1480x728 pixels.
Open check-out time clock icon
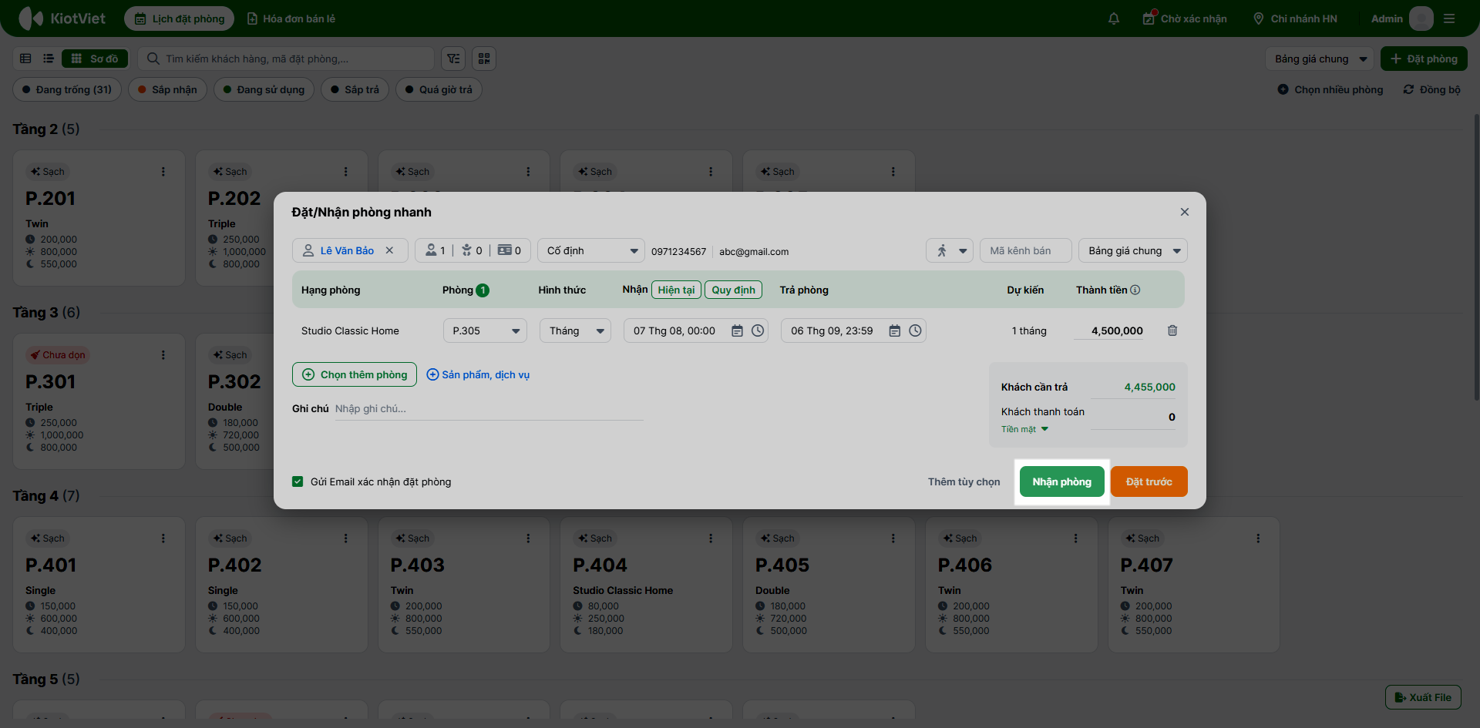[x=915, y=330]
